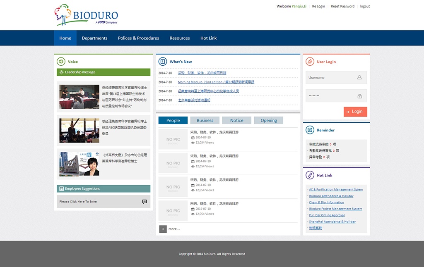Expand more items with the plus button
Viewport: 424px width, 267px height.
[163, 229]
